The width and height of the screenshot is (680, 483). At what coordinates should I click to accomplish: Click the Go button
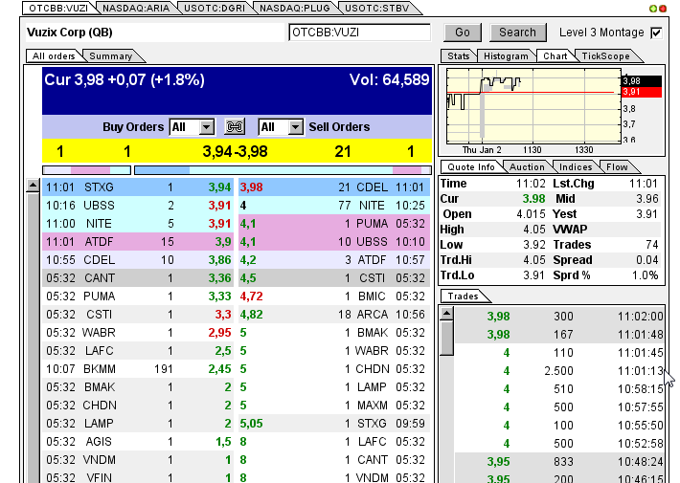(x=463, y=33)
